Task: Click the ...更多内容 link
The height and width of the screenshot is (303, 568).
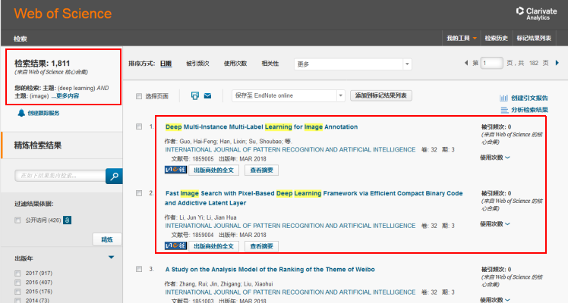Action: pos(65,96)
